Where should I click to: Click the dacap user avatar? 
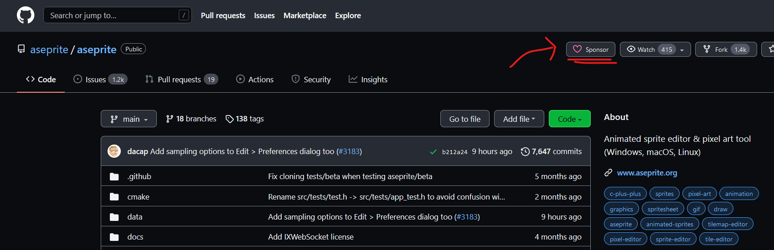tap(114, 151)
